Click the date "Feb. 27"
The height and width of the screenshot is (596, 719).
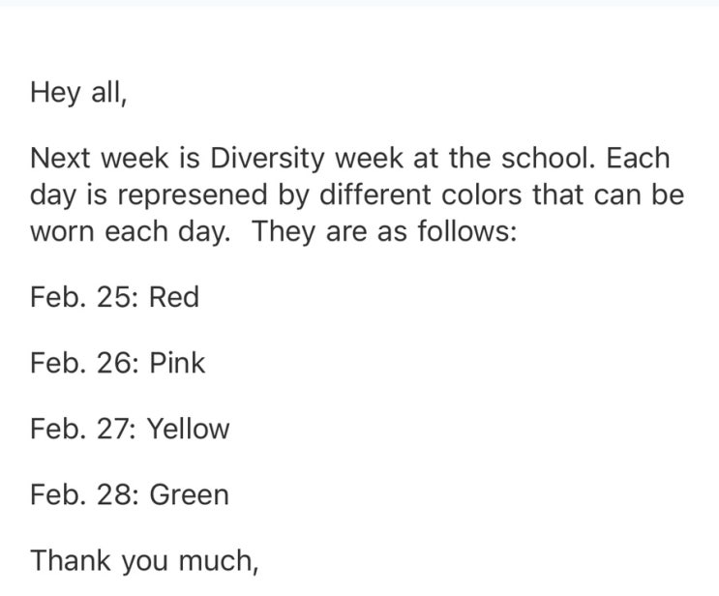(81, 429)
